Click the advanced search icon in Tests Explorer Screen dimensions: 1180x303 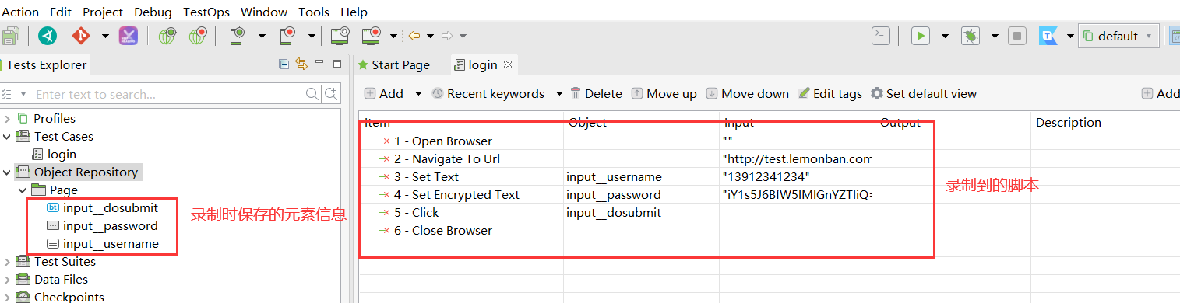pyautogui.click(x=332, y=94)
